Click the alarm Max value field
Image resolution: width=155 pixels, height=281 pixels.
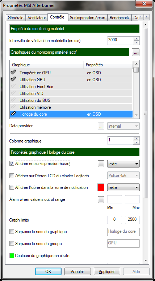132,199
